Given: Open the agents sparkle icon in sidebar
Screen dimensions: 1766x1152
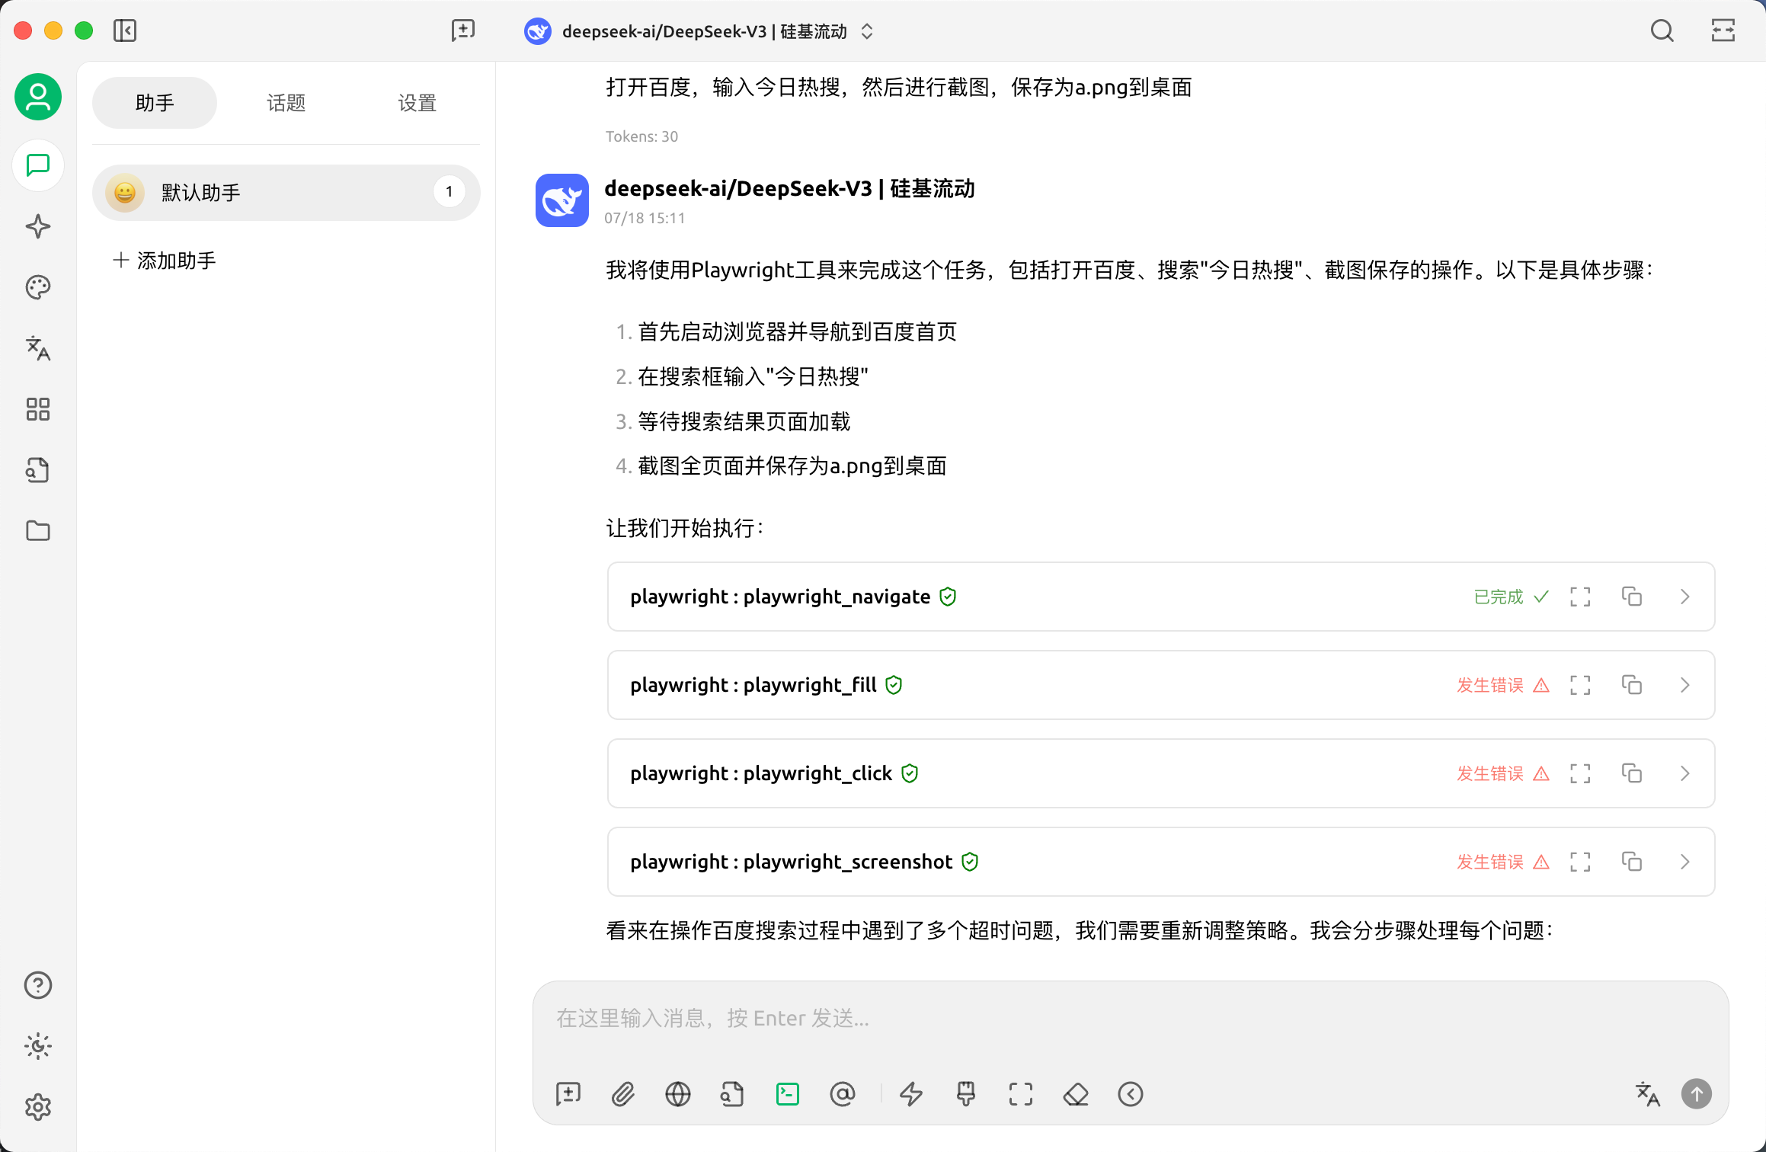Looking at the screenshot, I should [x=38, y=226].
